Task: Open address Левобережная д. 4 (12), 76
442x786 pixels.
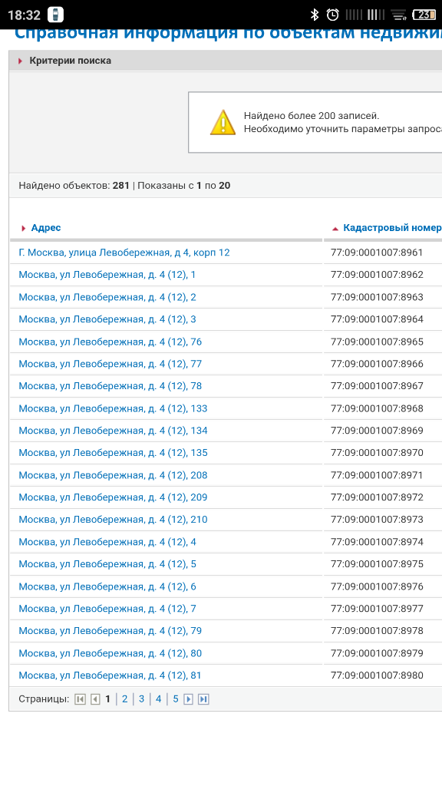Action: [x=110, y=342]
